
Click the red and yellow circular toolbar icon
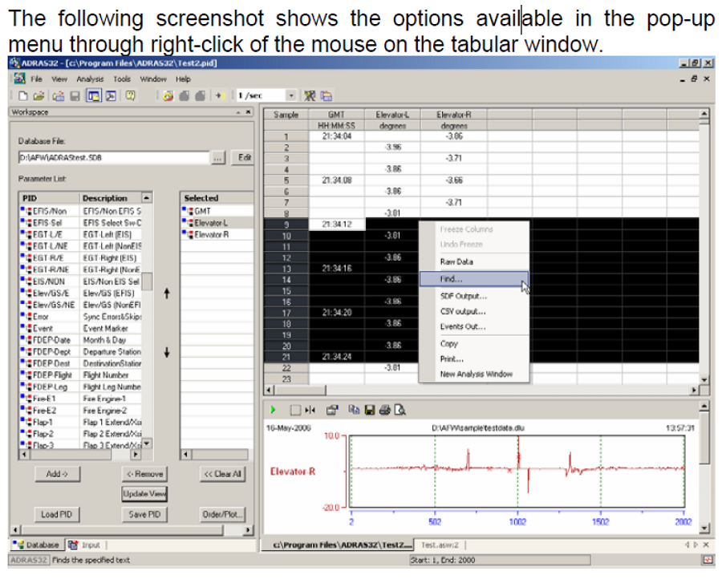coord(168,95)
